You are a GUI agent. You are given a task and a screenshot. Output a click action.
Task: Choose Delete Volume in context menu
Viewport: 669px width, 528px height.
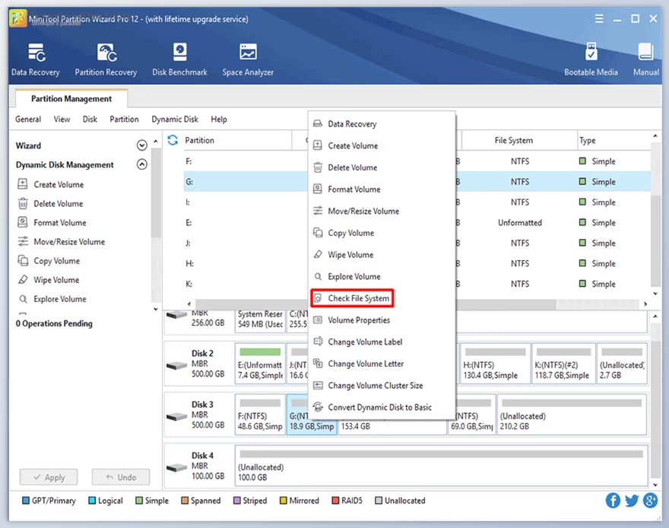(382, 167)
